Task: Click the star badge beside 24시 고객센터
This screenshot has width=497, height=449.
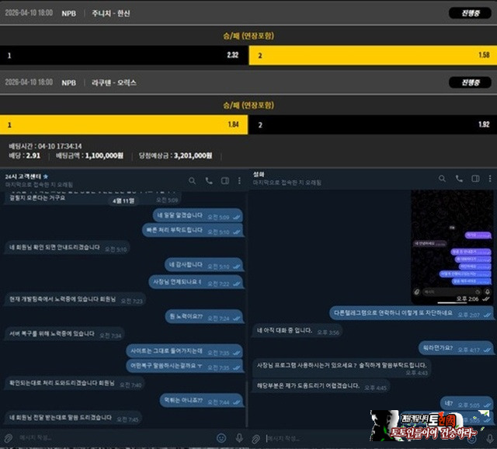Action: coord(46,176)
